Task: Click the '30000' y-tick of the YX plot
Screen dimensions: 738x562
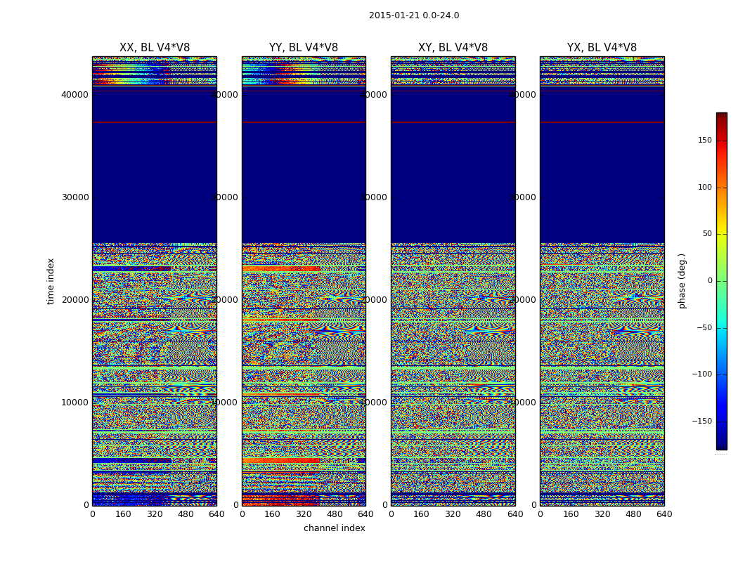Action: (522, 197)
